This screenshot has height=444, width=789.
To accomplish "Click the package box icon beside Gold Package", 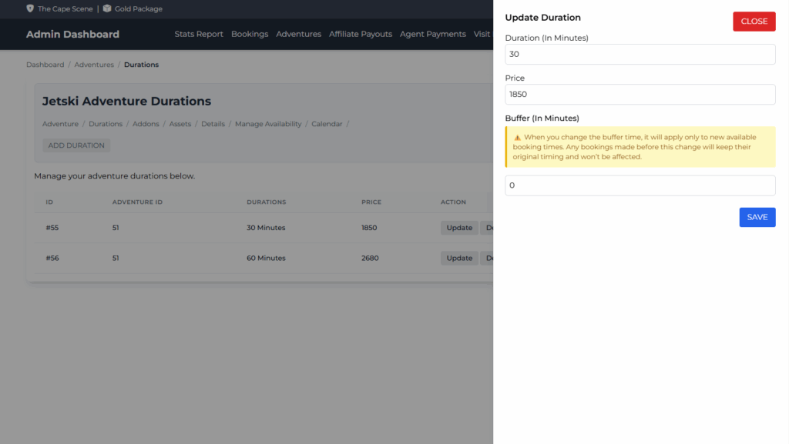I will tap(106, 8).
